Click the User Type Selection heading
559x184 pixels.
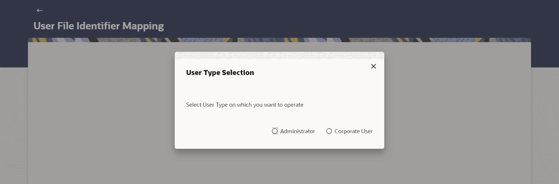click(220, 73)
